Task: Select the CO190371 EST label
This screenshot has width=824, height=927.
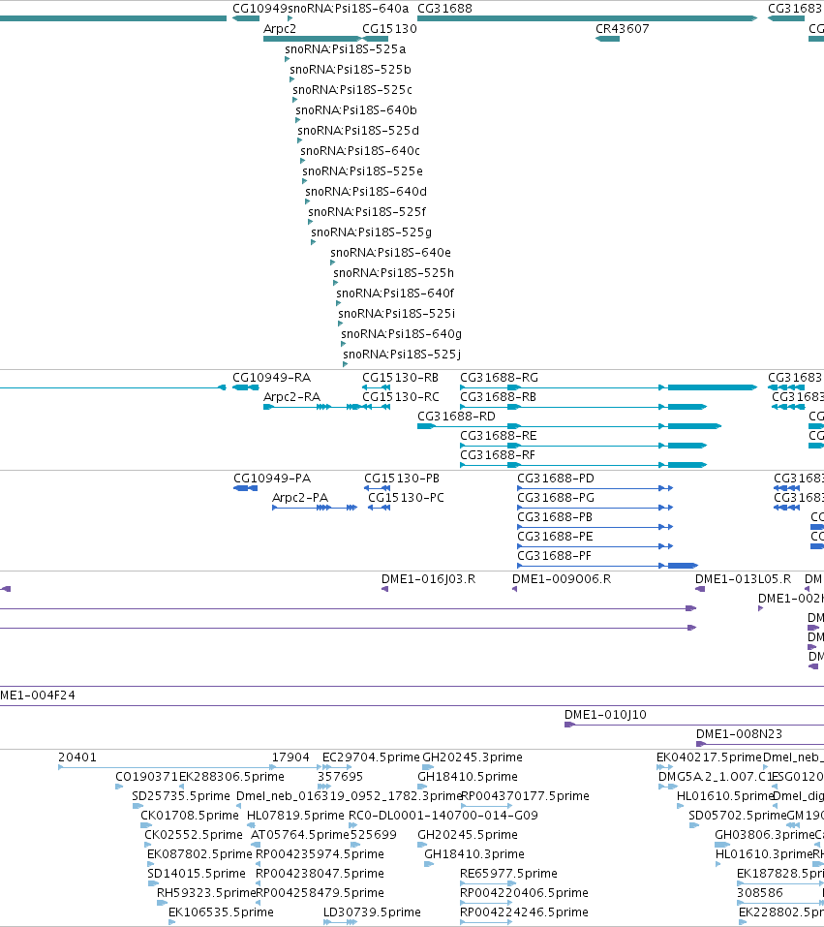Action: [146, 776]
